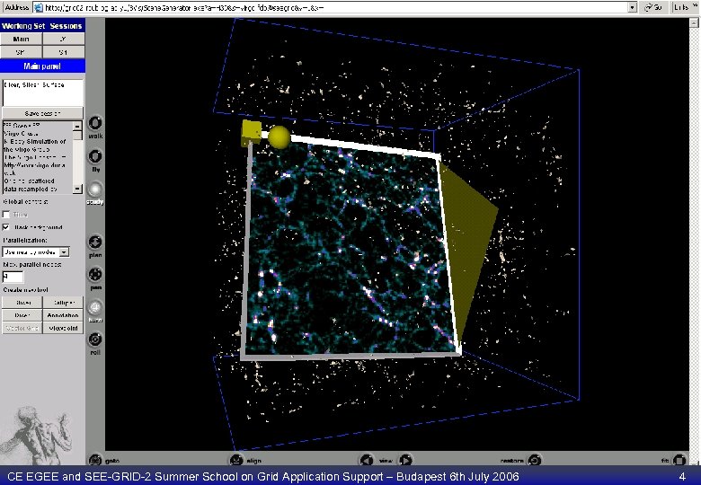Click the browser Go button
Image resolution: width=701 pixels, height=485 pixels.
click(x=653, y=7)
